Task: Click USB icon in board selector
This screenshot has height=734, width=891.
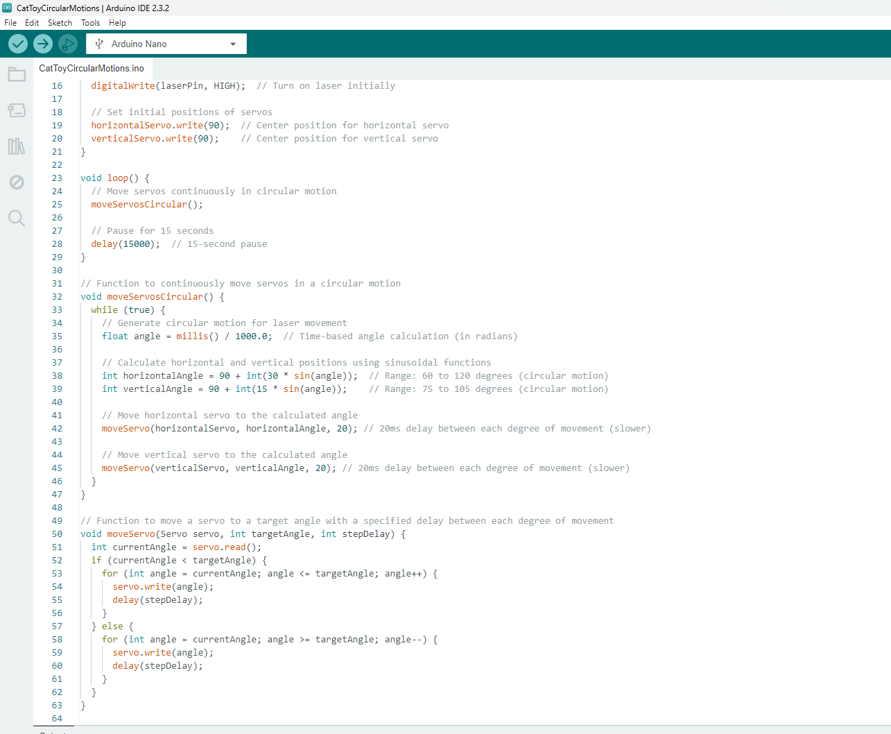Action: point(99,44)
